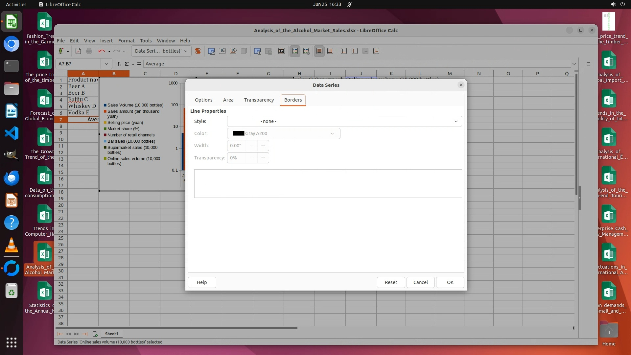The height and width of the screenshot is (355, 631).
Task: Click the Function Wizard fx icon
Action: point(119,64)
